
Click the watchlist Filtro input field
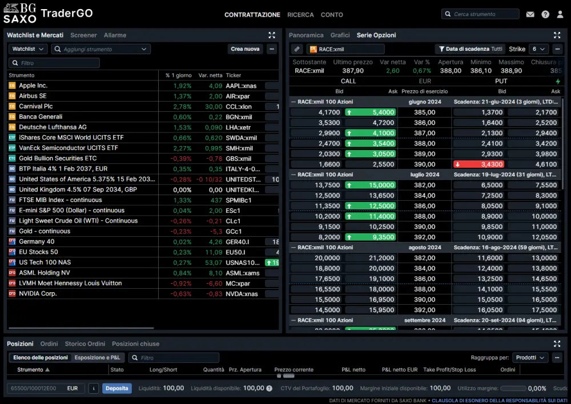click(54, 63)
